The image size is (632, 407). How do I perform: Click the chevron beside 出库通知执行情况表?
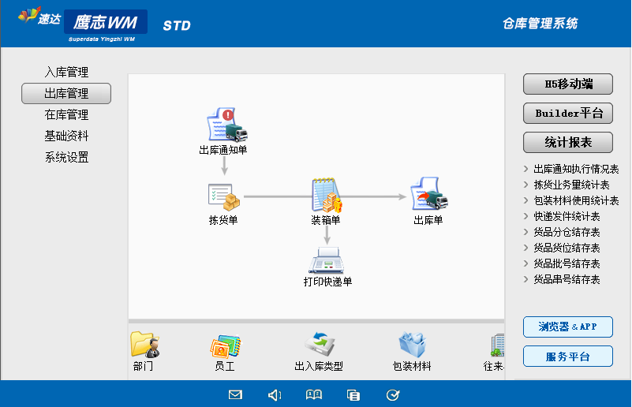click(x=525, y=169)
